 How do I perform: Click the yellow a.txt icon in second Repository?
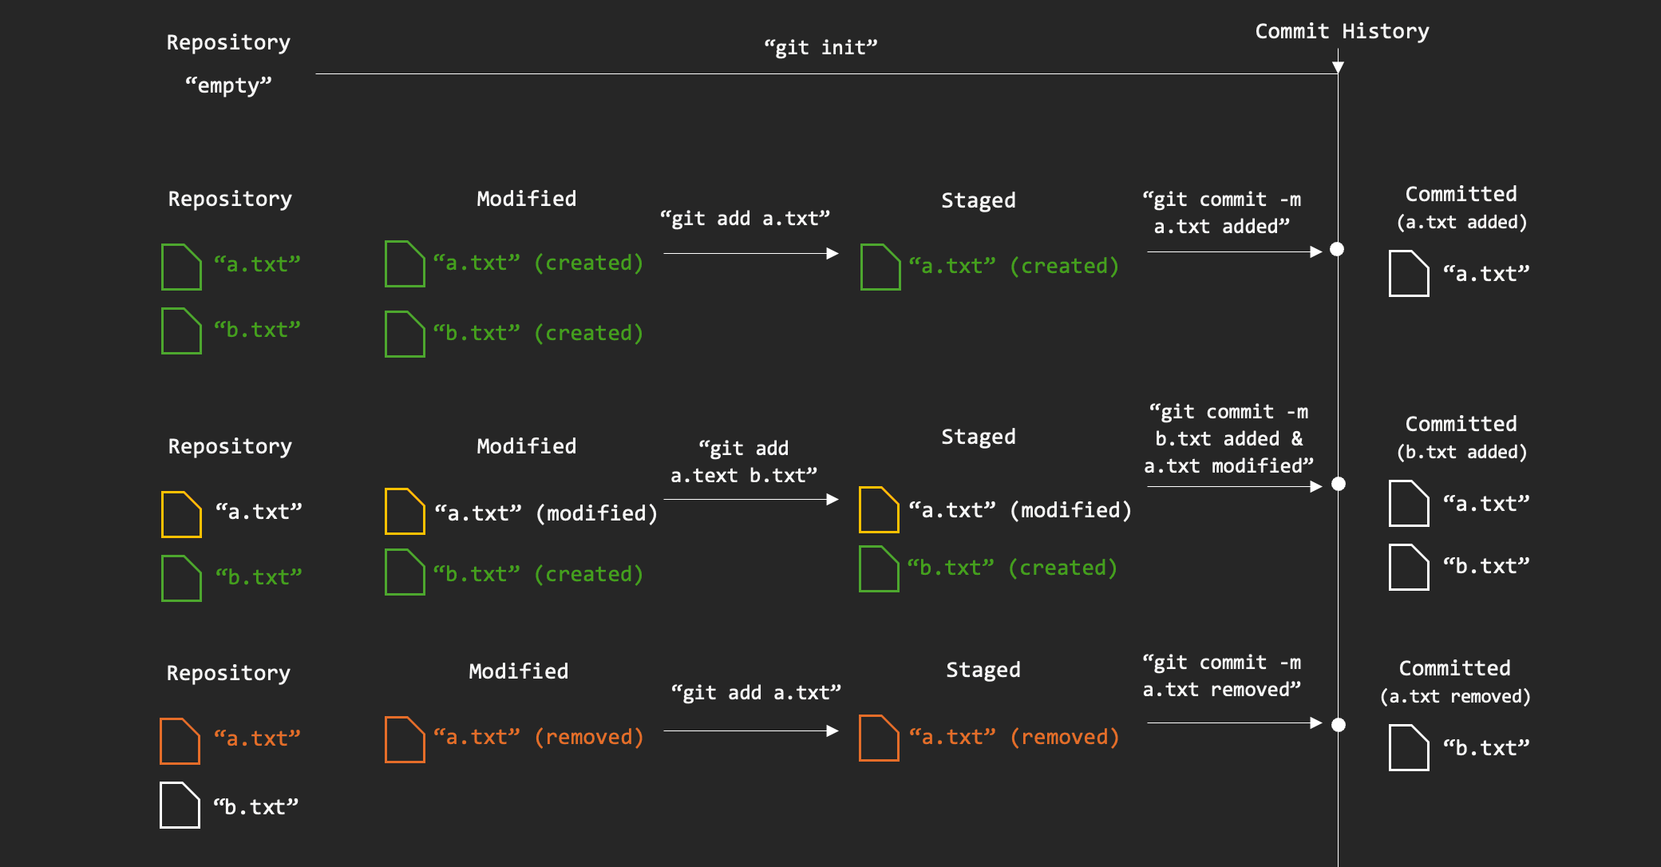click(x=181, y=514)
